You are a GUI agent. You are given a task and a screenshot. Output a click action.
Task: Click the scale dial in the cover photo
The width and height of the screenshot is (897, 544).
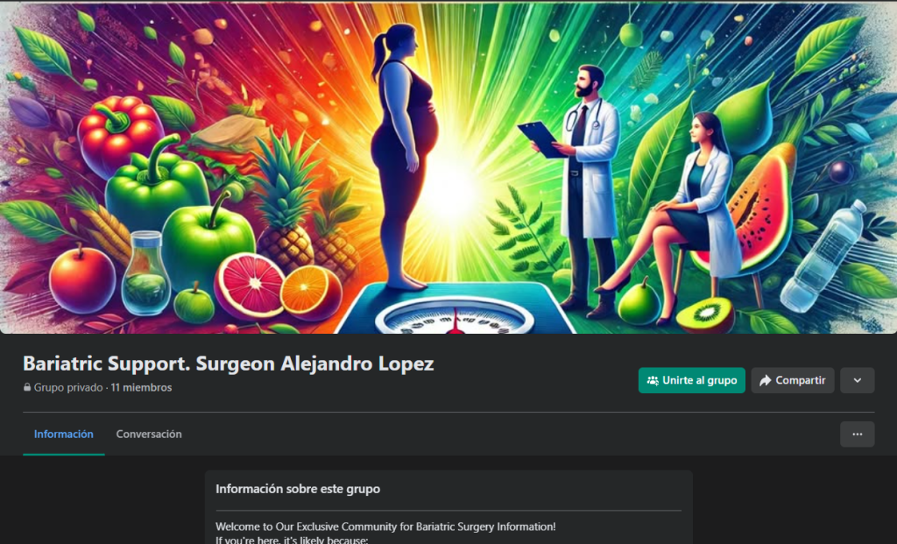click(455, 317)
